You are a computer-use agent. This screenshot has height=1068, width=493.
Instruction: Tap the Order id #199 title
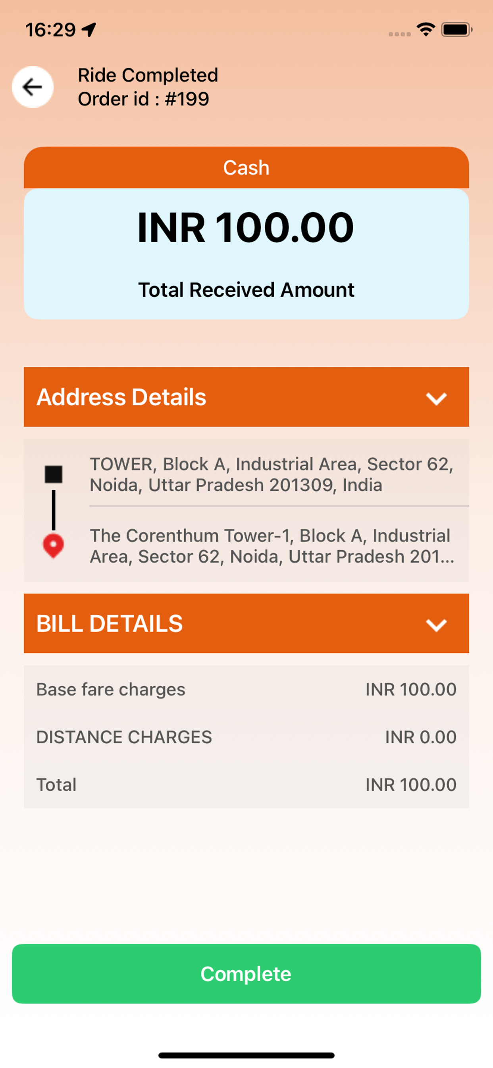pos(143,99)
